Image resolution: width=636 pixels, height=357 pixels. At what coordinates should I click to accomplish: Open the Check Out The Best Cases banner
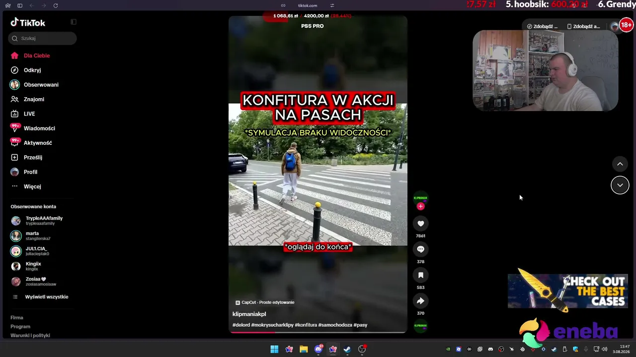pos(568,291)
